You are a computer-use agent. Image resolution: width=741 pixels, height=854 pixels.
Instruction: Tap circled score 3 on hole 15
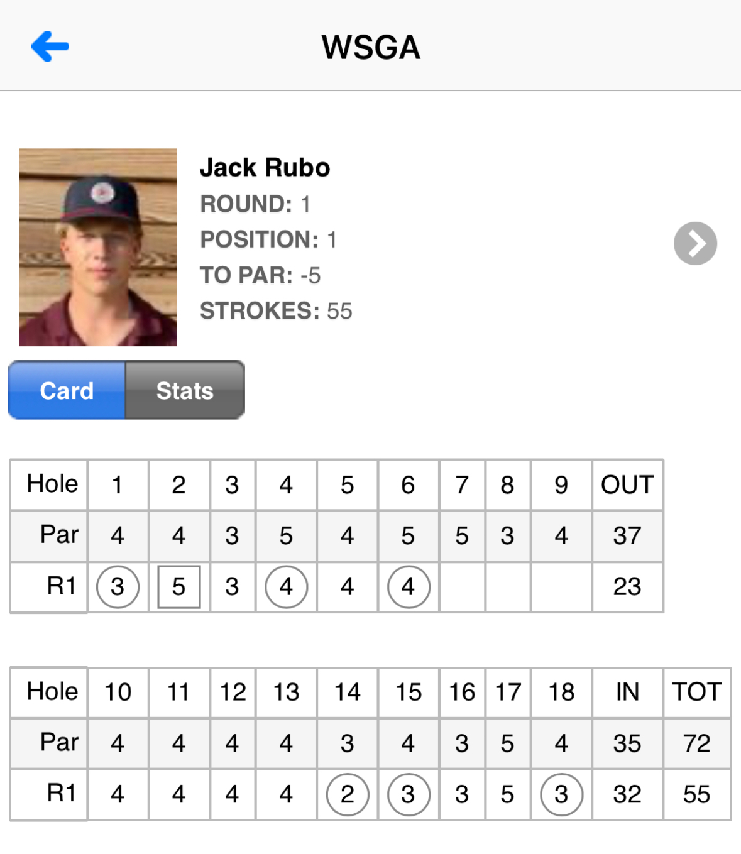click(409, 794)
